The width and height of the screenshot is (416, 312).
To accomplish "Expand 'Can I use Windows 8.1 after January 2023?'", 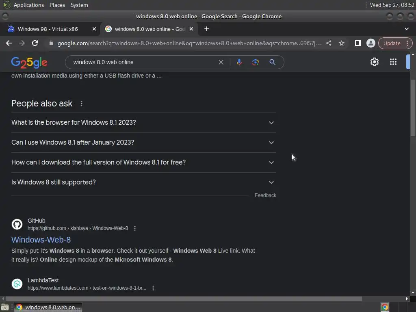I will coord(143,143).
